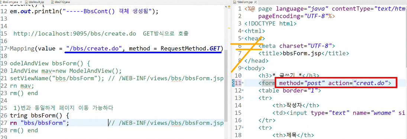Click the <th>제목</th> line
Image resolution: width=407 pixels, height=139 pixels.
click(x=293, y=135)
